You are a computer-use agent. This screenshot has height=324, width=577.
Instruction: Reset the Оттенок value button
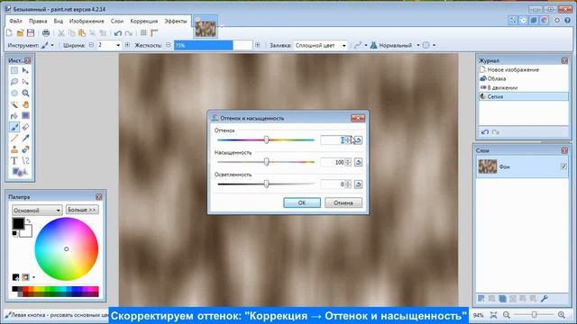(x=359, y=140)
